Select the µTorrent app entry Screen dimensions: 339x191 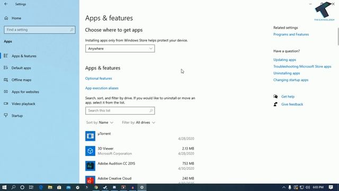(140, 136)
